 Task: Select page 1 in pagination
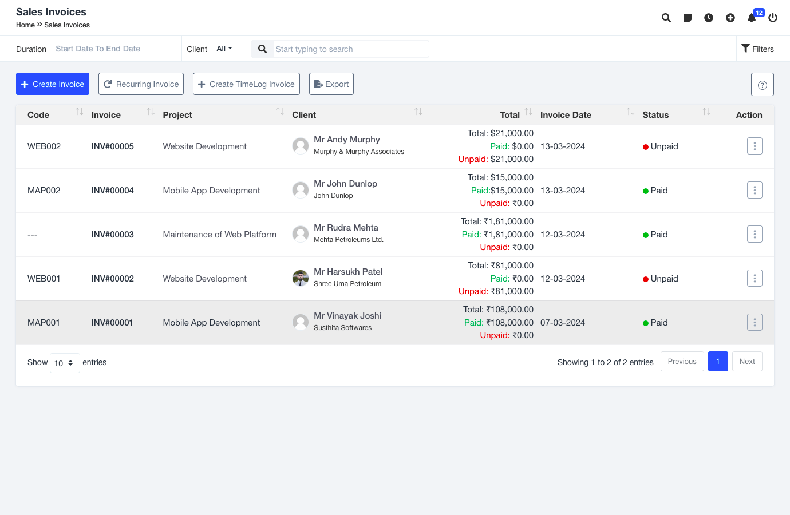718,362
